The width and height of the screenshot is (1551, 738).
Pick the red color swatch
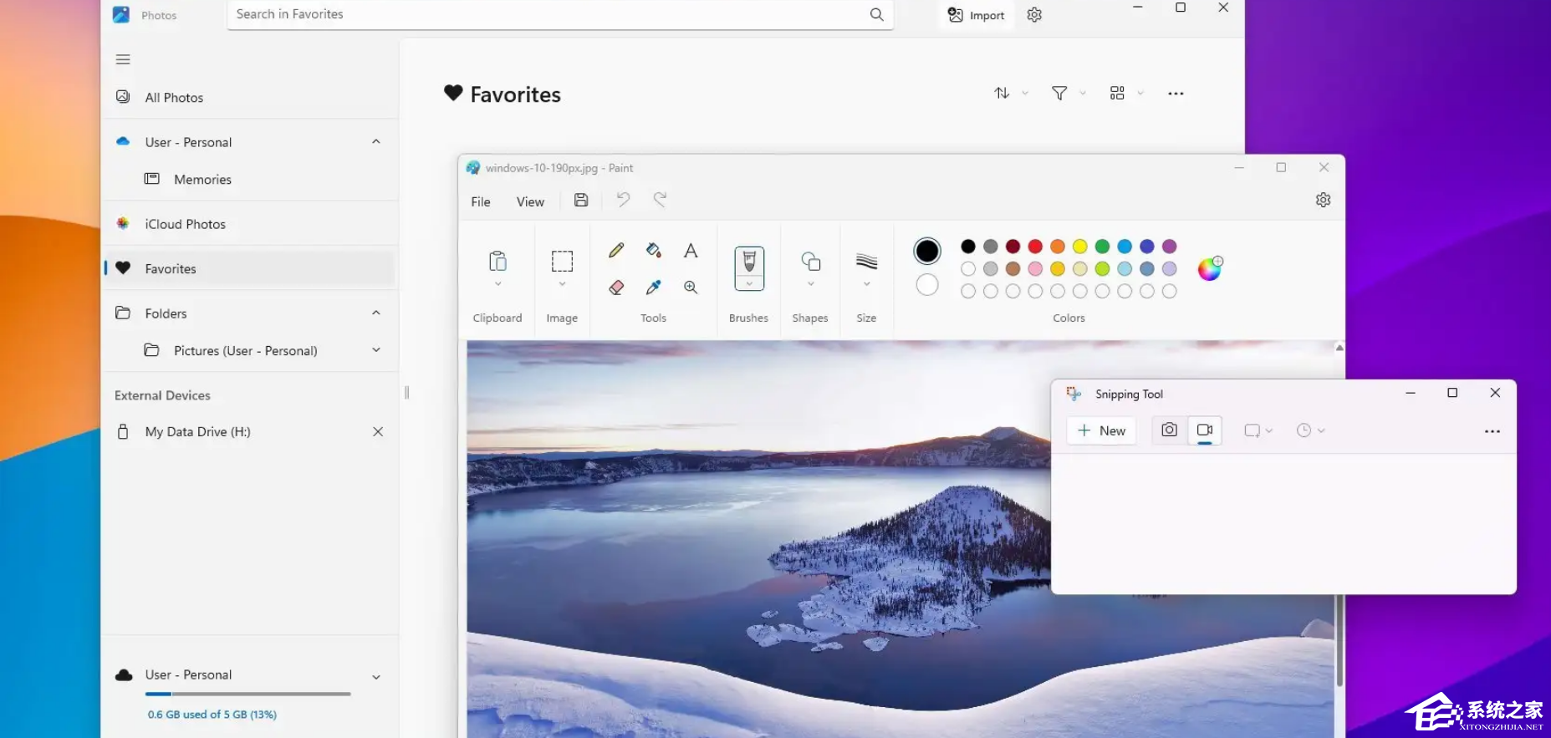click(x=1035, y=247)
